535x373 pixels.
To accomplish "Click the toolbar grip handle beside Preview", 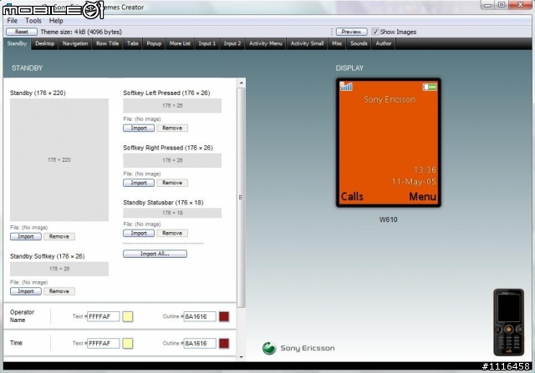I will pyautogui.click(x=332, y=32).
